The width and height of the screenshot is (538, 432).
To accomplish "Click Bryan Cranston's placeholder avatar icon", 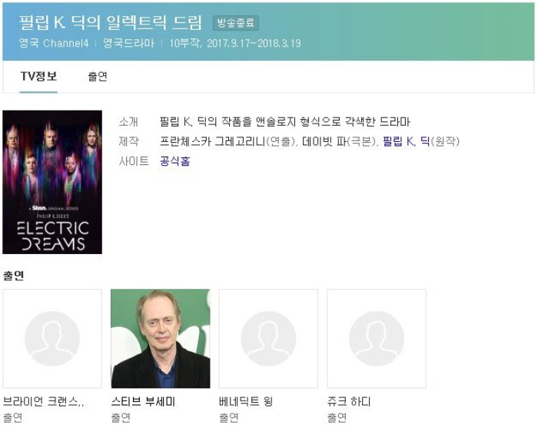I will (x=52, y=338).
